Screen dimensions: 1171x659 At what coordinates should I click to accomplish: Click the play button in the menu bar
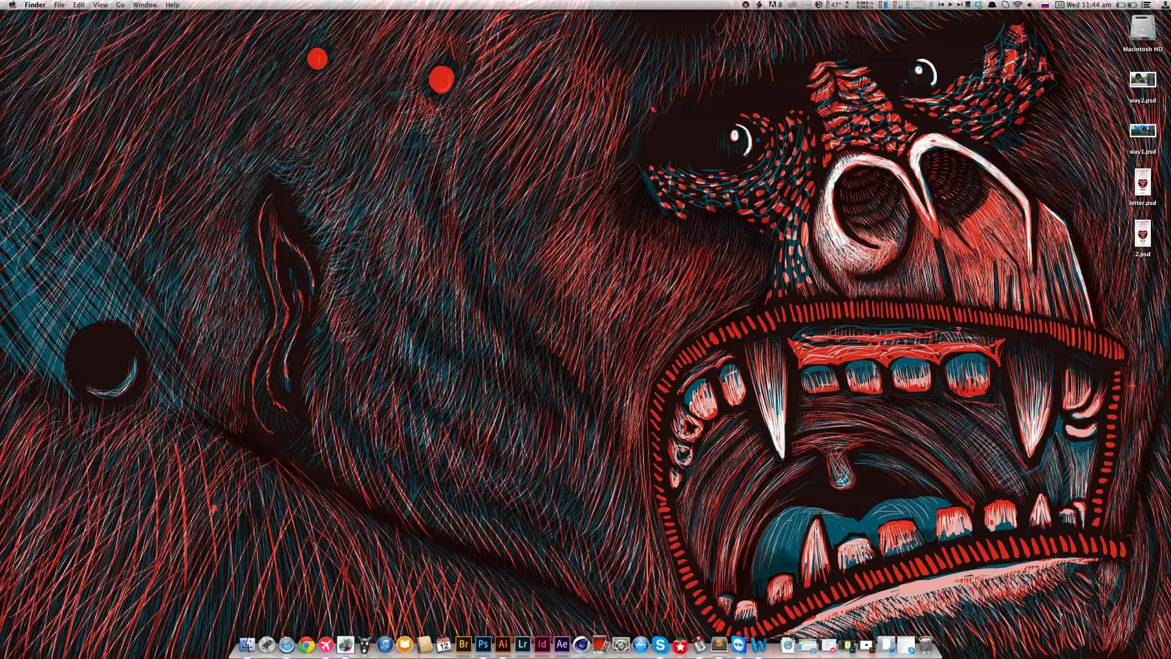950,5
